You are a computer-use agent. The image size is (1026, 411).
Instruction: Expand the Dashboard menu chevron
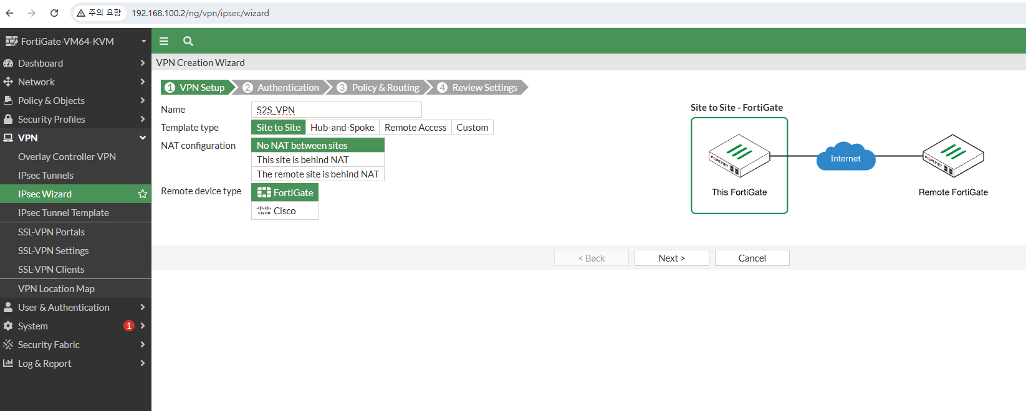143,63
